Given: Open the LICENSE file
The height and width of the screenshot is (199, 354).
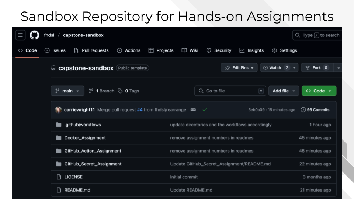Looking at the screenshot, I should click(73, 177).
